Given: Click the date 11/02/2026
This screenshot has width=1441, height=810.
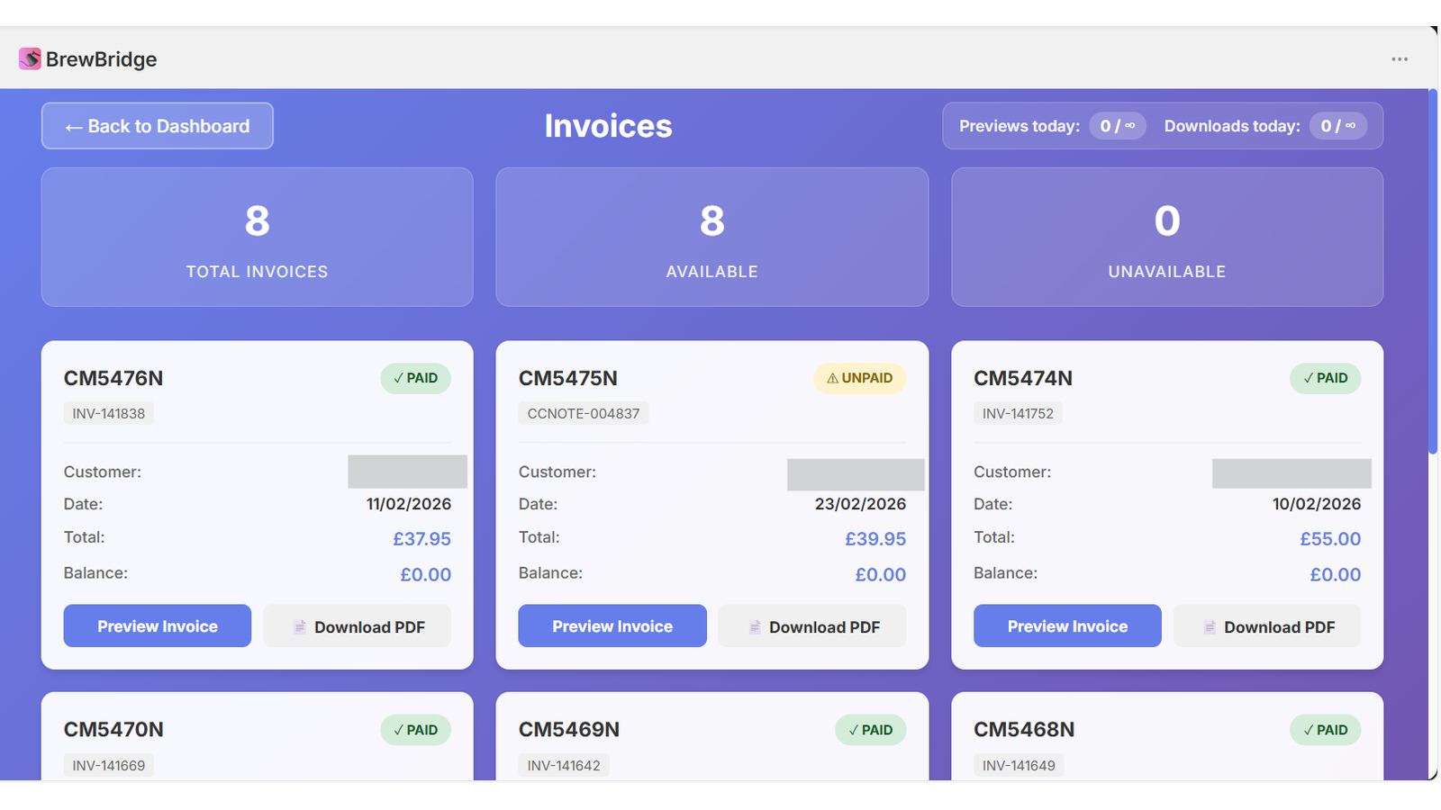Looking at the screenshot, I should (x=409, y=504).
